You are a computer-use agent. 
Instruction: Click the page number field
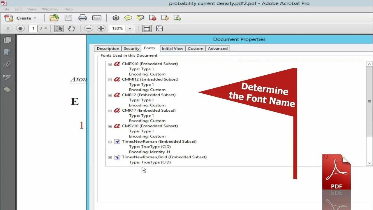click(x=33, y=28)
